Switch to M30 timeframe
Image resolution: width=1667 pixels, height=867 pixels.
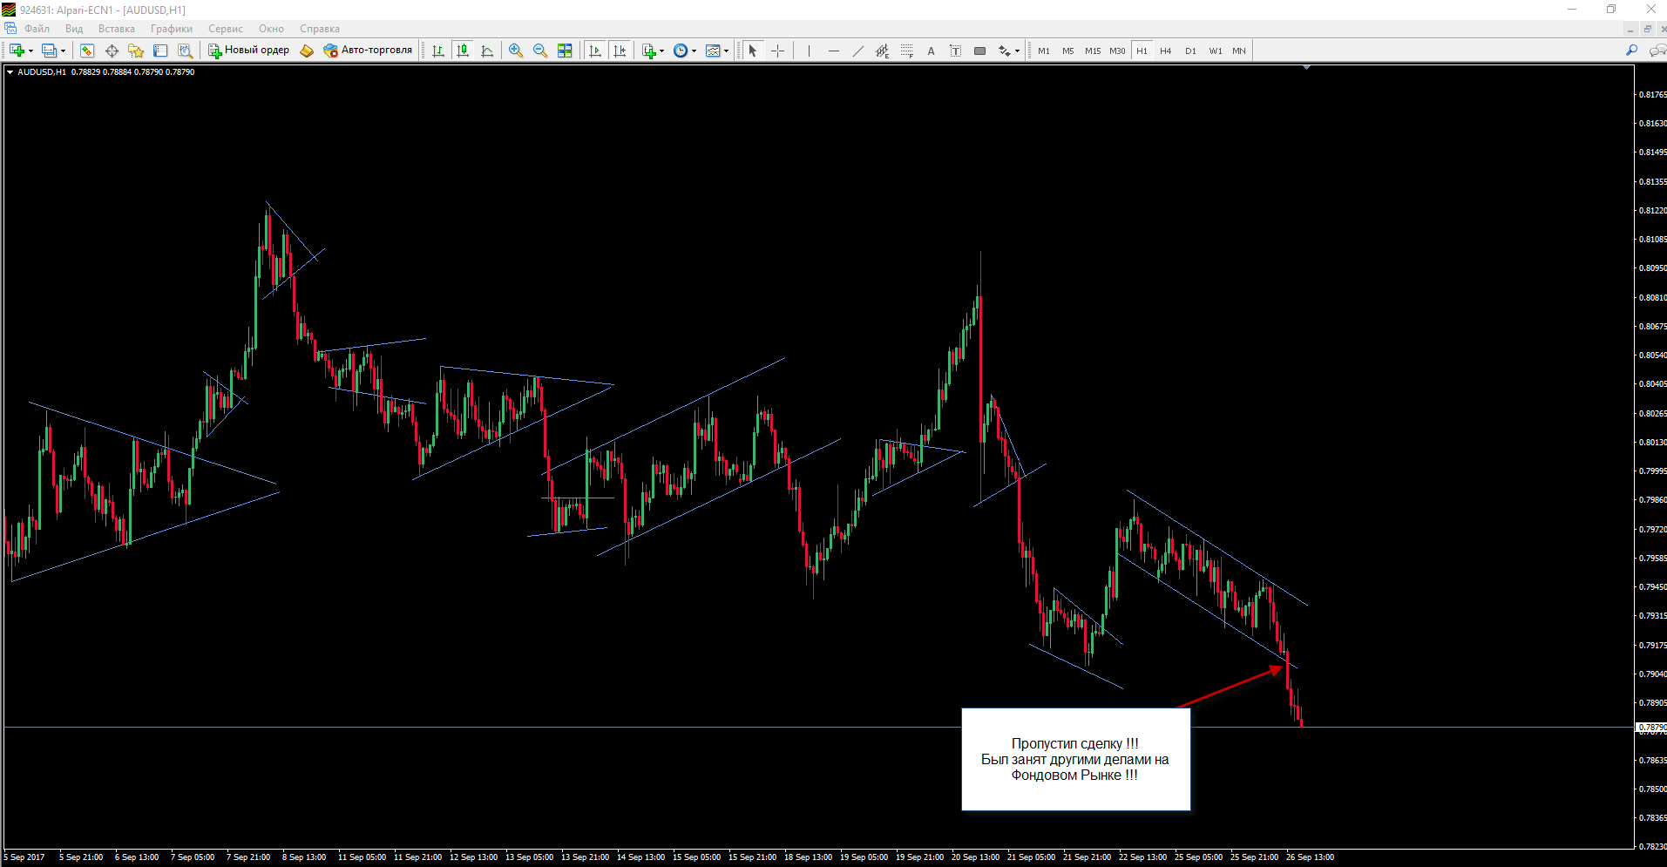[x=1117, y=51]
